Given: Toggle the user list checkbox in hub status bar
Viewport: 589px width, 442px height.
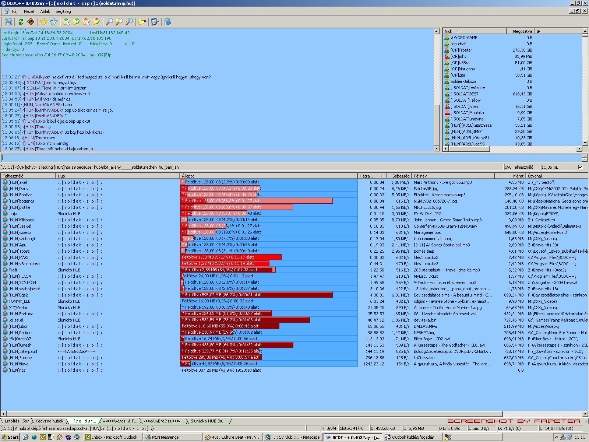Looking at the screenshot, I should (581, 167).
